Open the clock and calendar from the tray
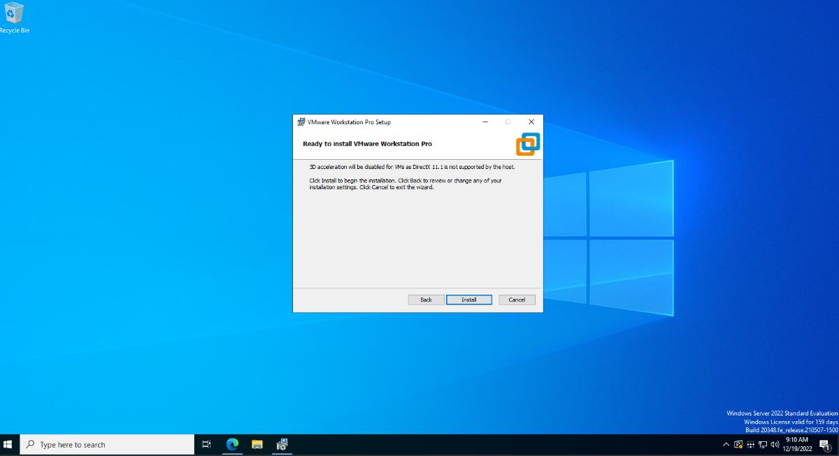Screen dimensions: 839x456 [x=797, y=444]
